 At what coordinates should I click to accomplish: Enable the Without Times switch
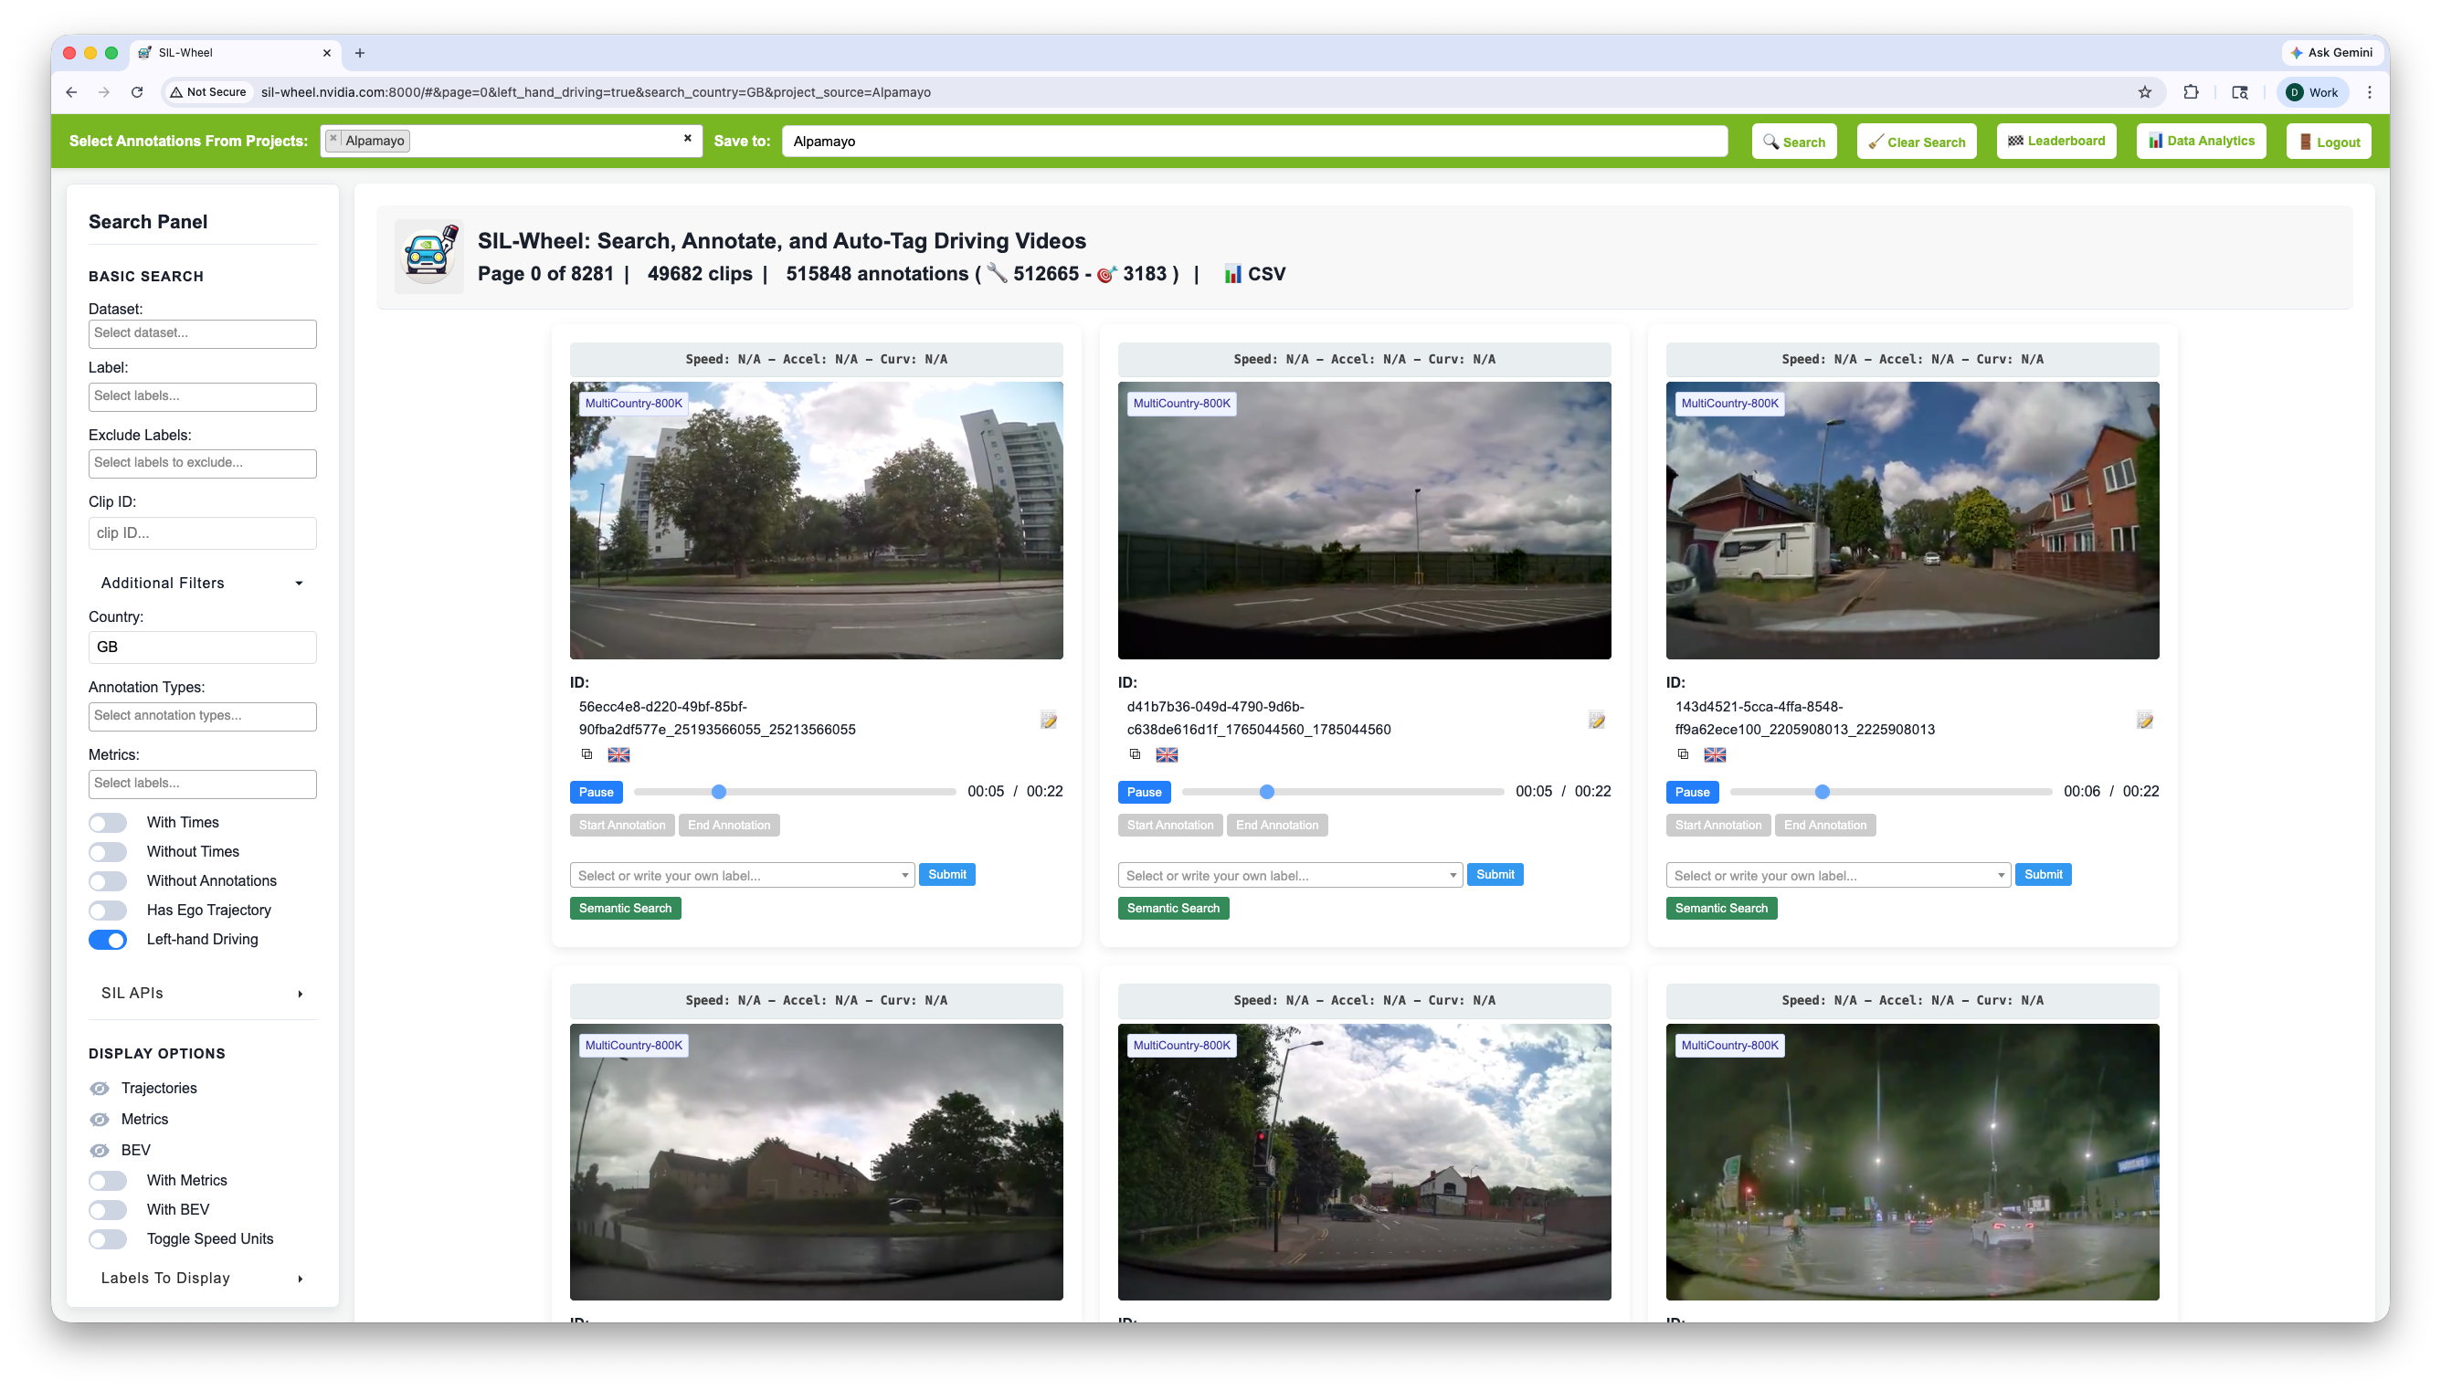(108, 851)
